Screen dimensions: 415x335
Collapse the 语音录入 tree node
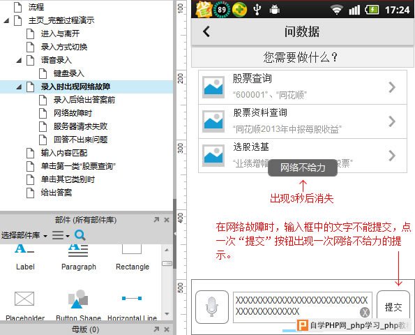(x=19, y=61)
